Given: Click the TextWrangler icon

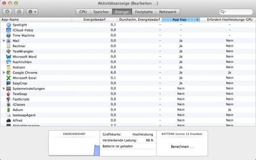Looking at the screenshot, I should tap(9, 51).
